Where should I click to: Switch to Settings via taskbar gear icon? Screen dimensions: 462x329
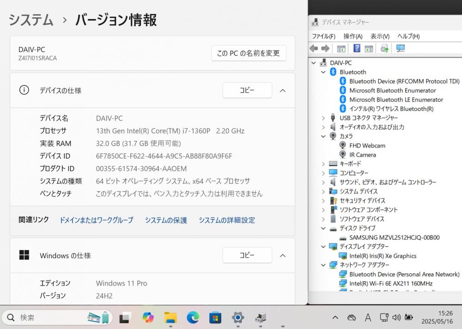pos(238,317)
